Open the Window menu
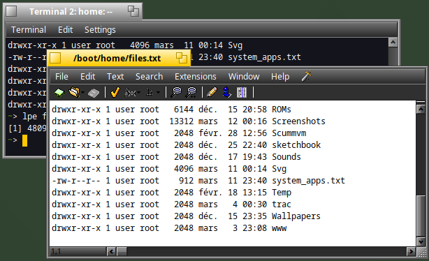Viewport: 429px width, 261px height. tap(244, 77)
